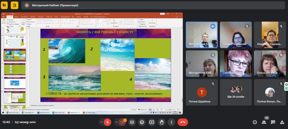Open the Activities panel icon
Screen dimensions: 288x129
pyautogui.click(x=282, y=122)
